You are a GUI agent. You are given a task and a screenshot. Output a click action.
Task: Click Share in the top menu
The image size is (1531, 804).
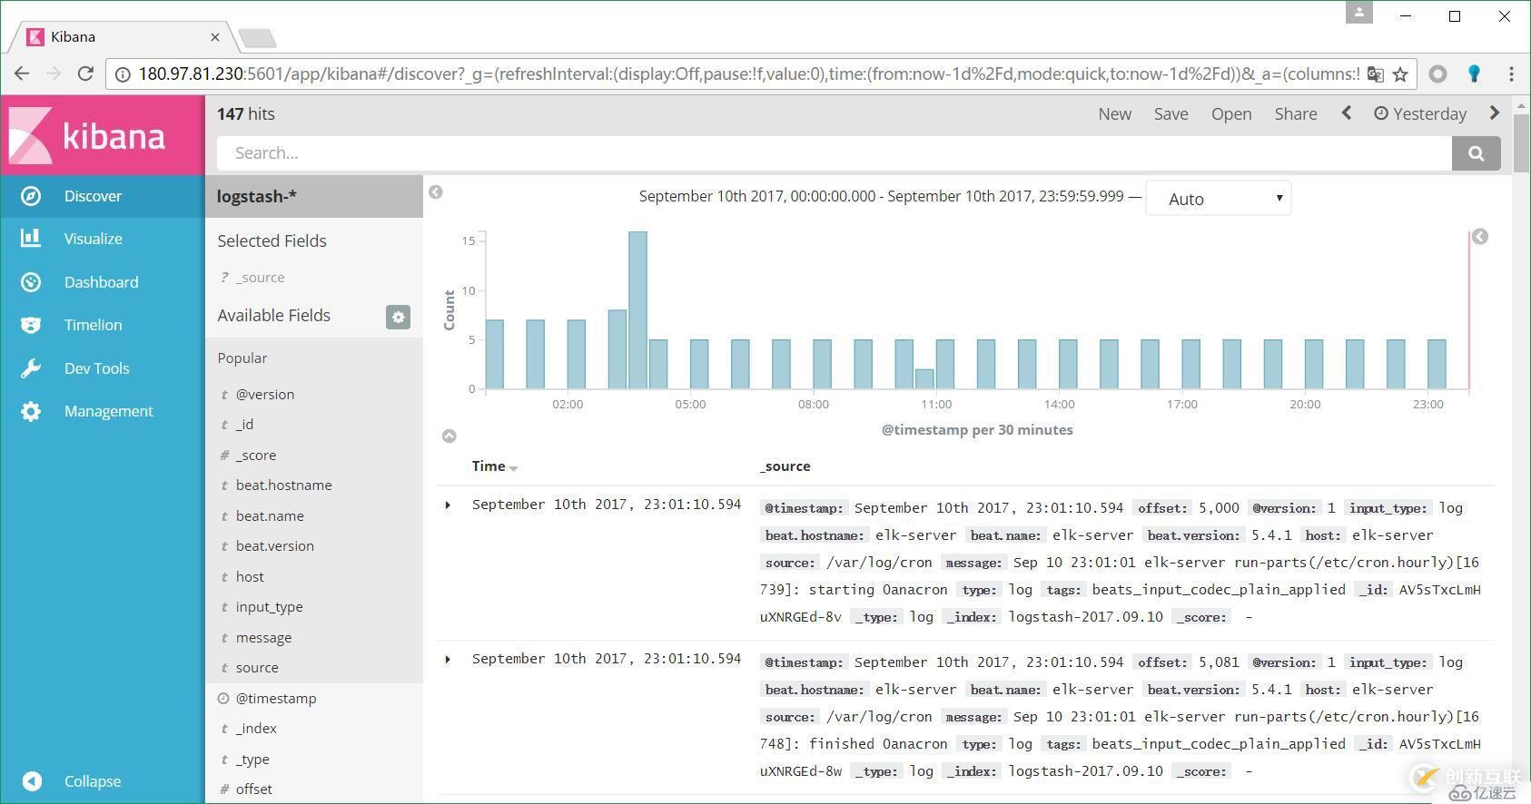click(1296, 113)
